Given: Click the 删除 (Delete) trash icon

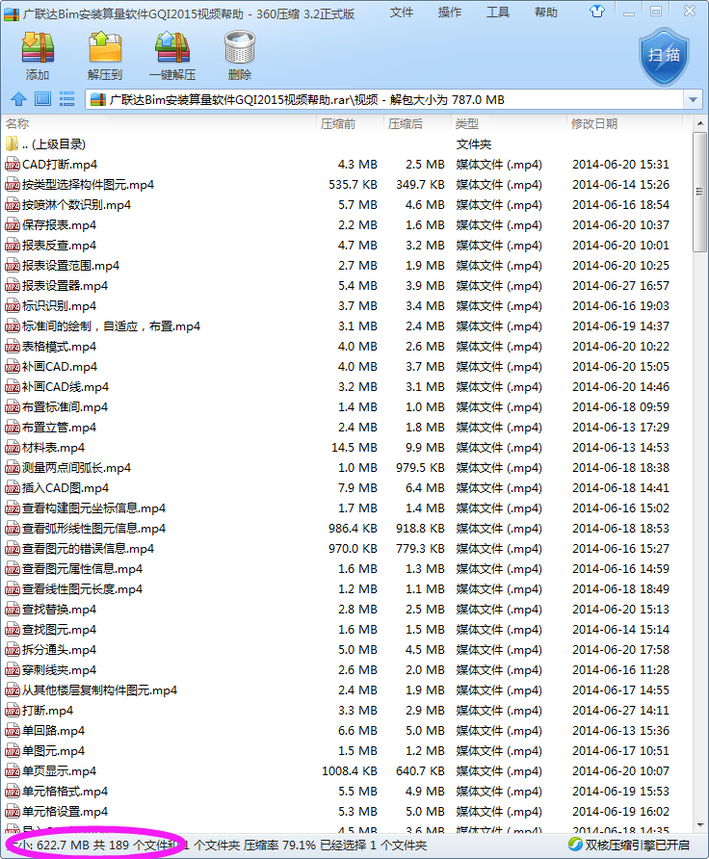Looking at the screenshot, I should click(x=240, y=47).
